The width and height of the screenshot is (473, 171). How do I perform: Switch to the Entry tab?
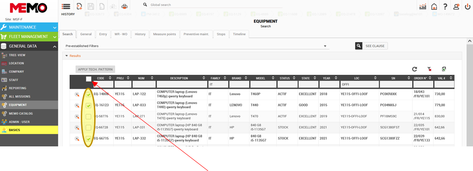pos(103,34)
